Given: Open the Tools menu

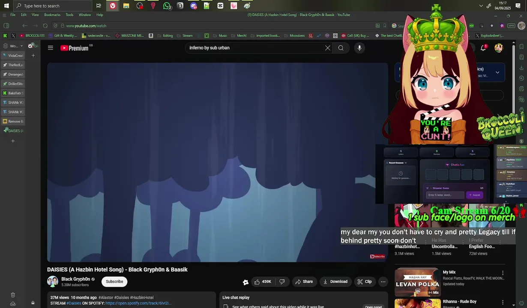Looking at the screenshot, I should (69, 15).
